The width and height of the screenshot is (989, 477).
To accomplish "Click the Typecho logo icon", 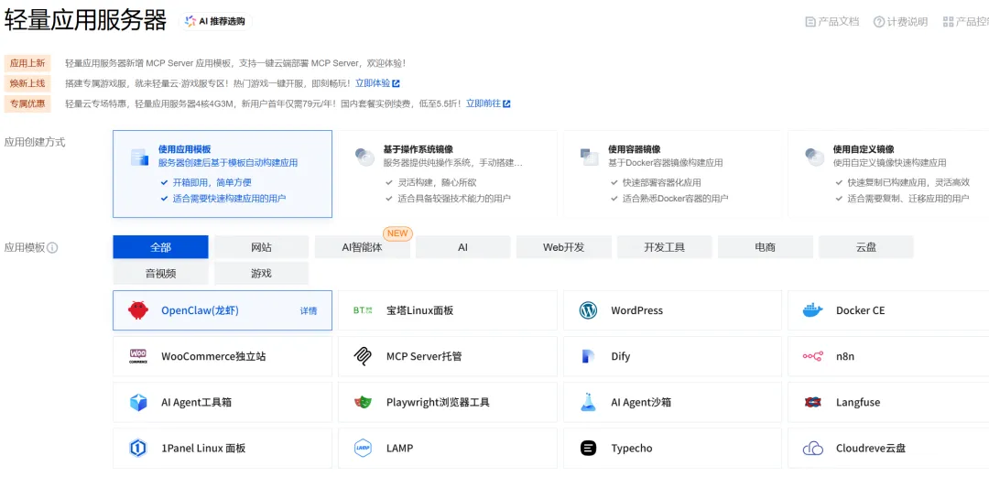I will 588,448.
